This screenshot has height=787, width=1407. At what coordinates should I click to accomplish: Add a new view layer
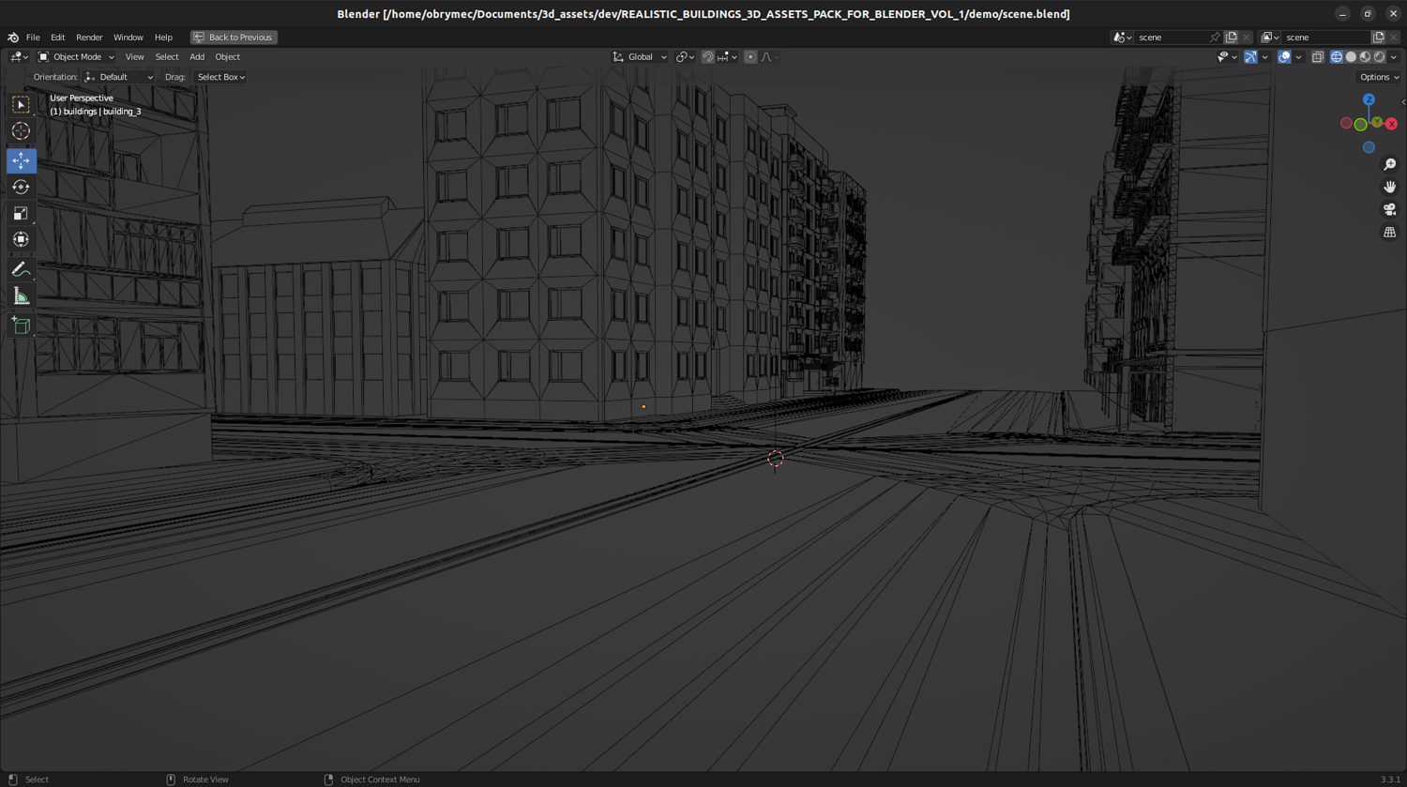(1378, 38)
